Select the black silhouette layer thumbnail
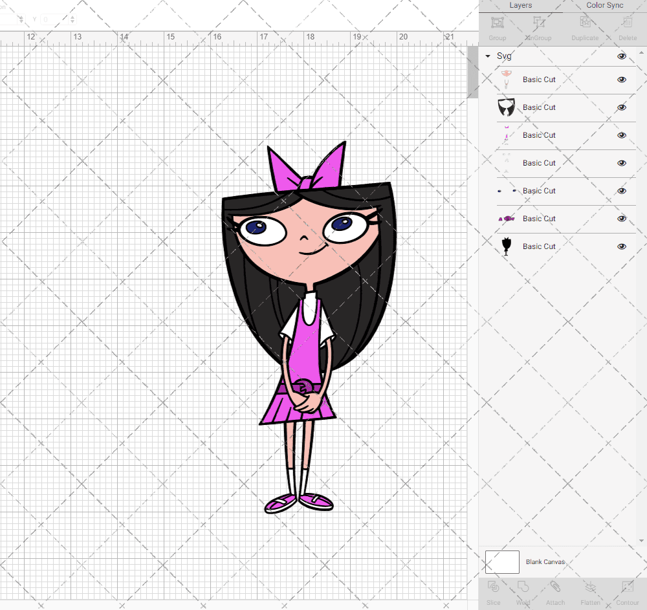The width and height of the screenshot is (647, 610). pos(507,246)
